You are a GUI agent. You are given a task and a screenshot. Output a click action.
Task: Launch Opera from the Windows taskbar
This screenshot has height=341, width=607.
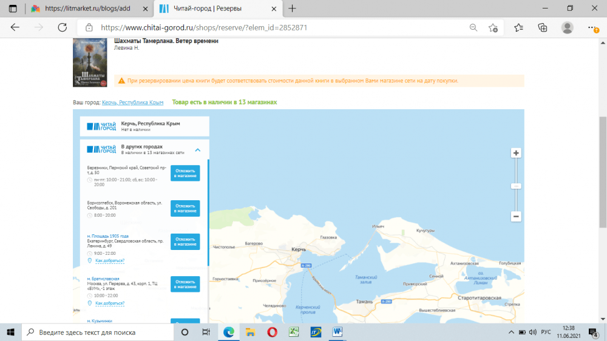(272, 332)
